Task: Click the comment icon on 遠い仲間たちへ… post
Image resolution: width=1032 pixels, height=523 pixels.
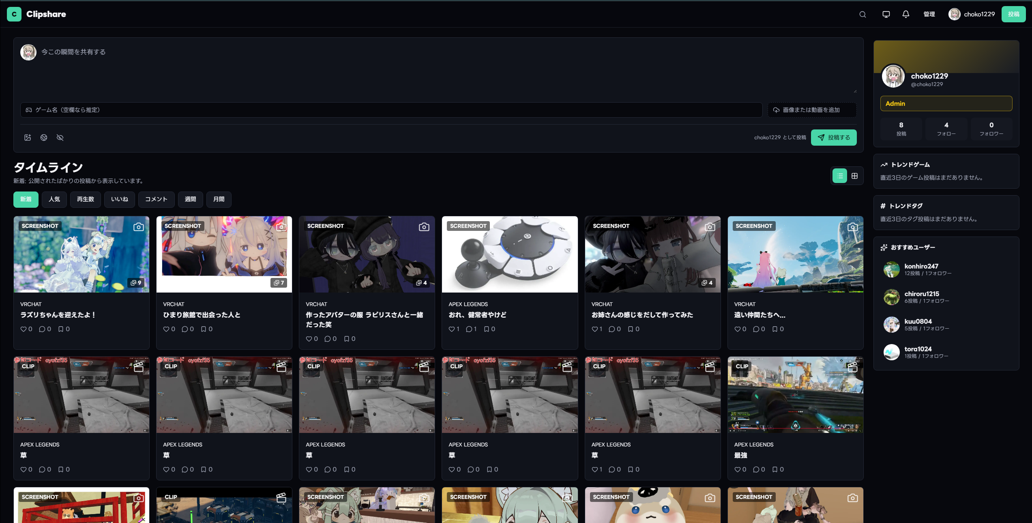Action: [x=756, y=329]
